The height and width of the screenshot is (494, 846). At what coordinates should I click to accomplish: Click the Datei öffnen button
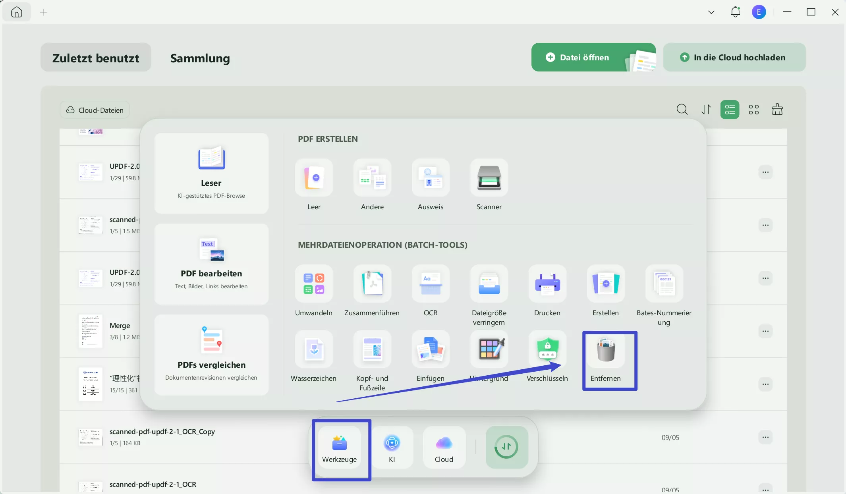[584, 58]
